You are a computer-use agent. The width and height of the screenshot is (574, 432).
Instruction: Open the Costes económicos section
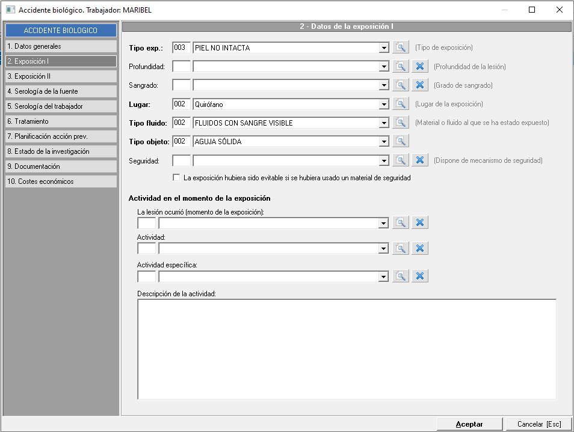pyautogui.click(x=60, y=181)
